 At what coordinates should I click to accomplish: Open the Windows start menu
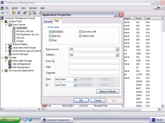coord(10,120)
